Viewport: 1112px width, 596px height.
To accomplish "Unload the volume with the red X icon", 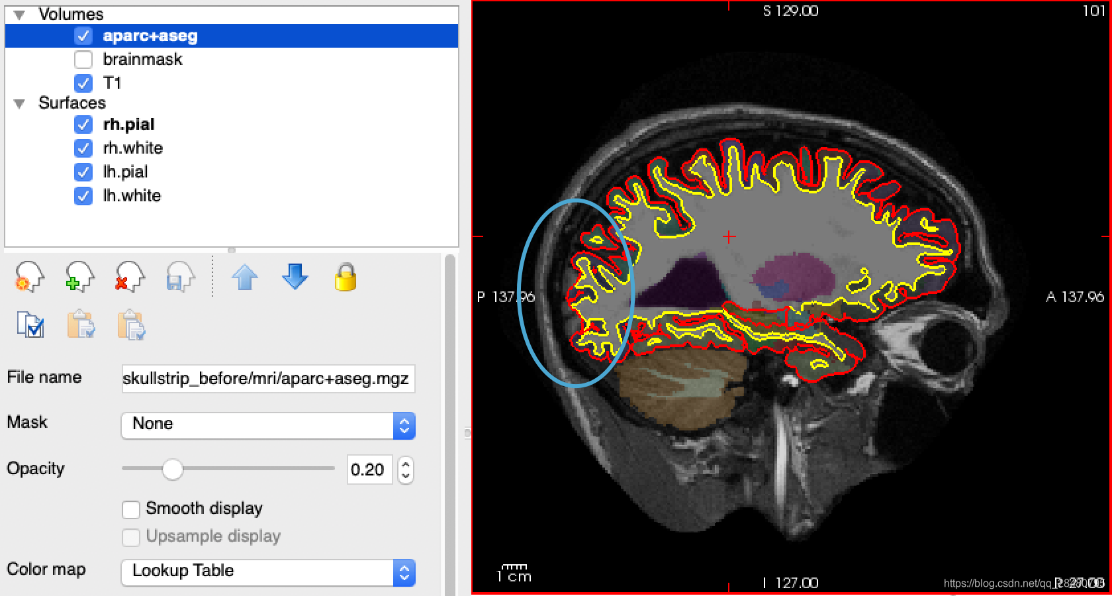I will click(x=128, y=278).
